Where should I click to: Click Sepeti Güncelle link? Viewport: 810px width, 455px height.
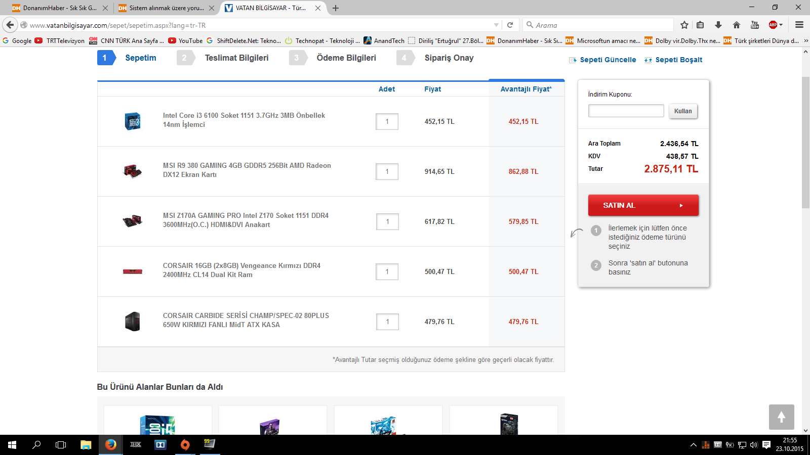point(602,60)
